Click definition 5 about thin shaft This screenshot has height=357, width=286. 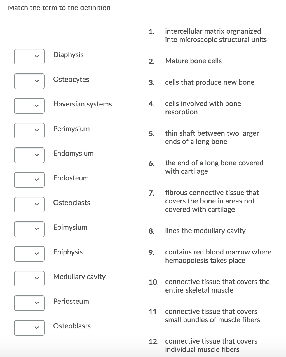click(x=212, y=137)
